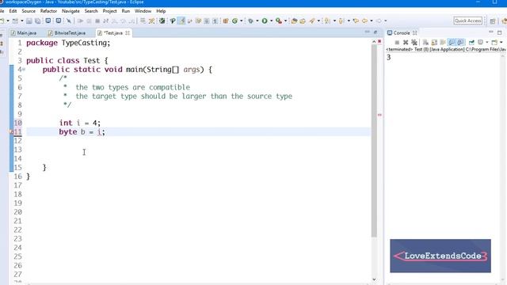Go Back to previous edit location arrow
This screenshot has width=507, height=285.
click(x=364, y=21)
